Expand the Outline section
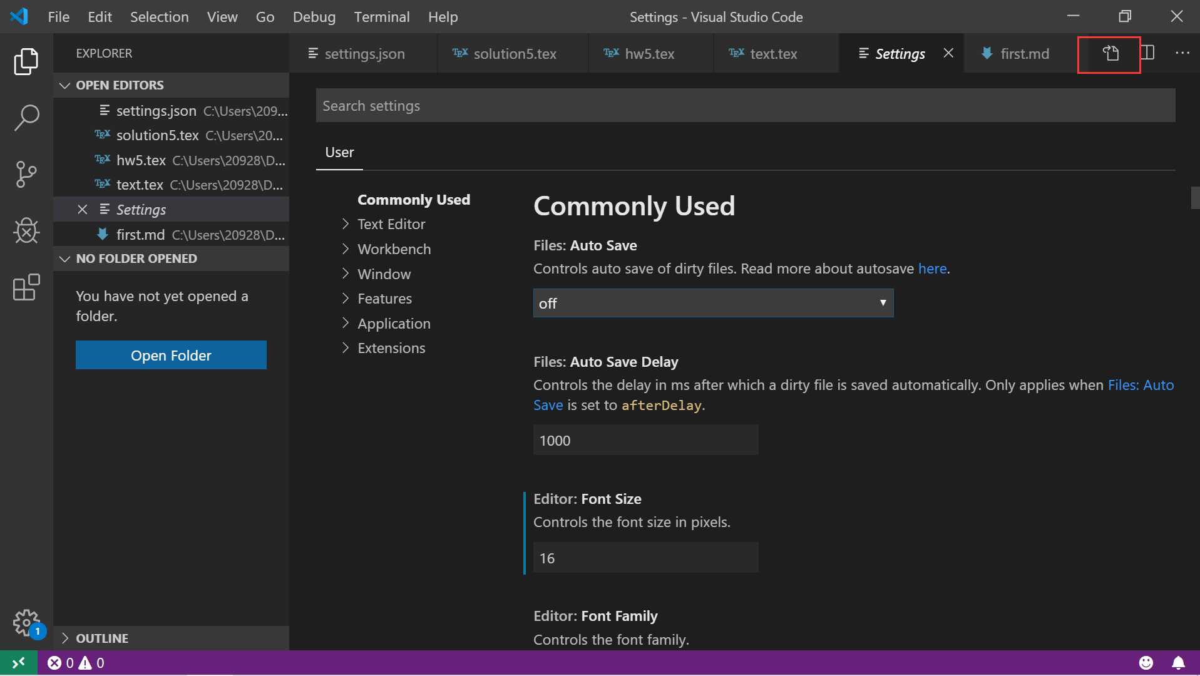This screenshot has height=676, width=1200. coord(172,638)
